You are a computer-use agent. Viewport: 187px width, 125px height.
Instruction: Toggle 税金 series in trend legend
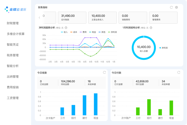(x=92, y=32)
